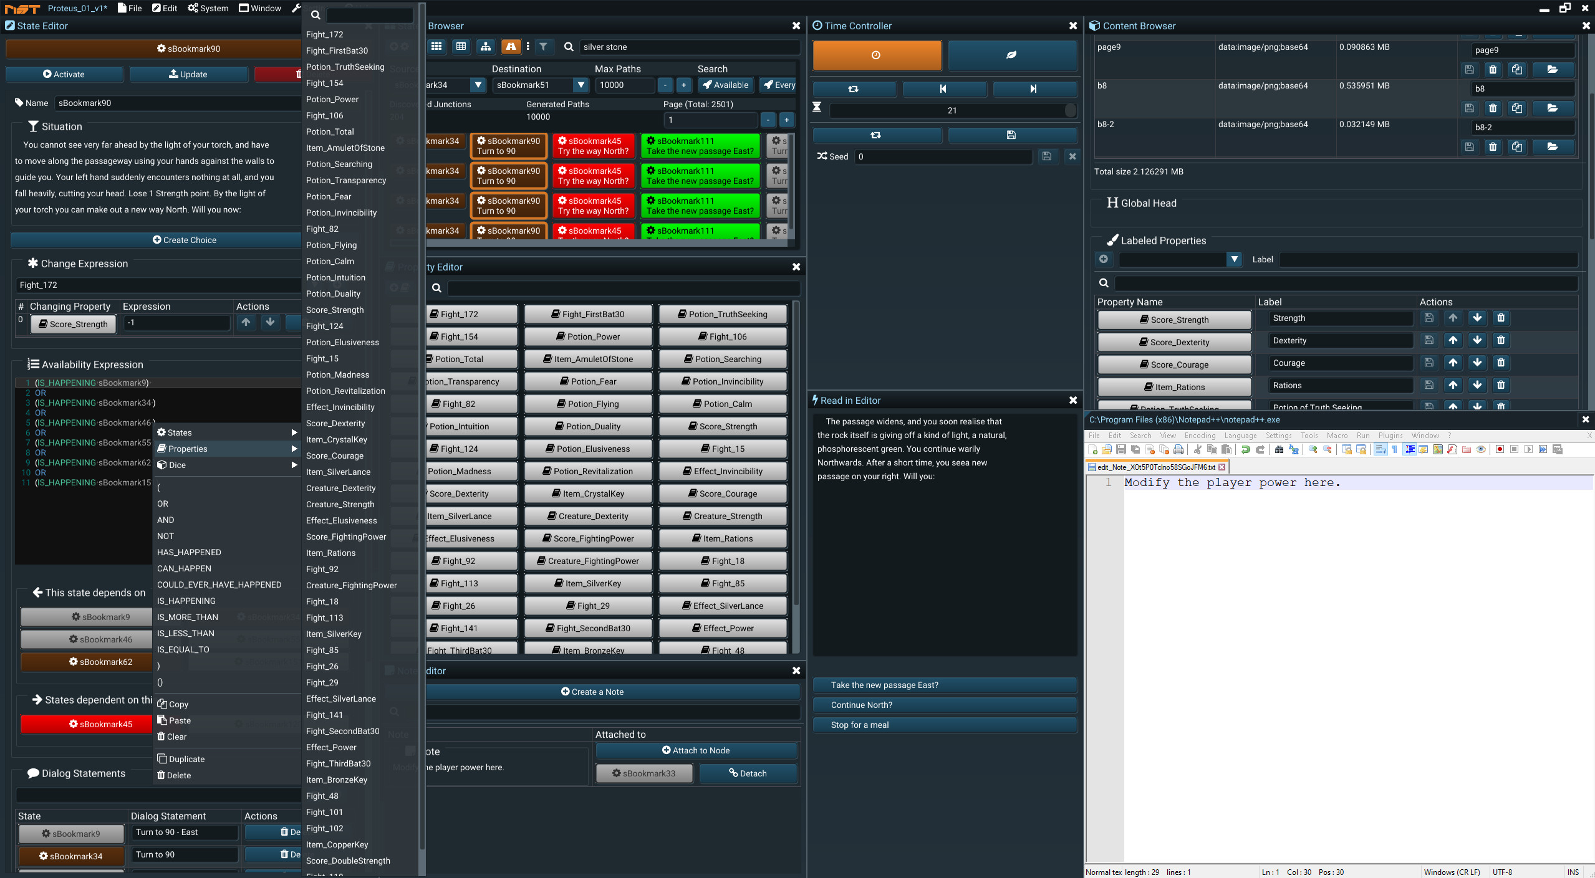Open the Plugins menu in Notepad++
Screen dimensions: 1595x878
[1389, 435]
